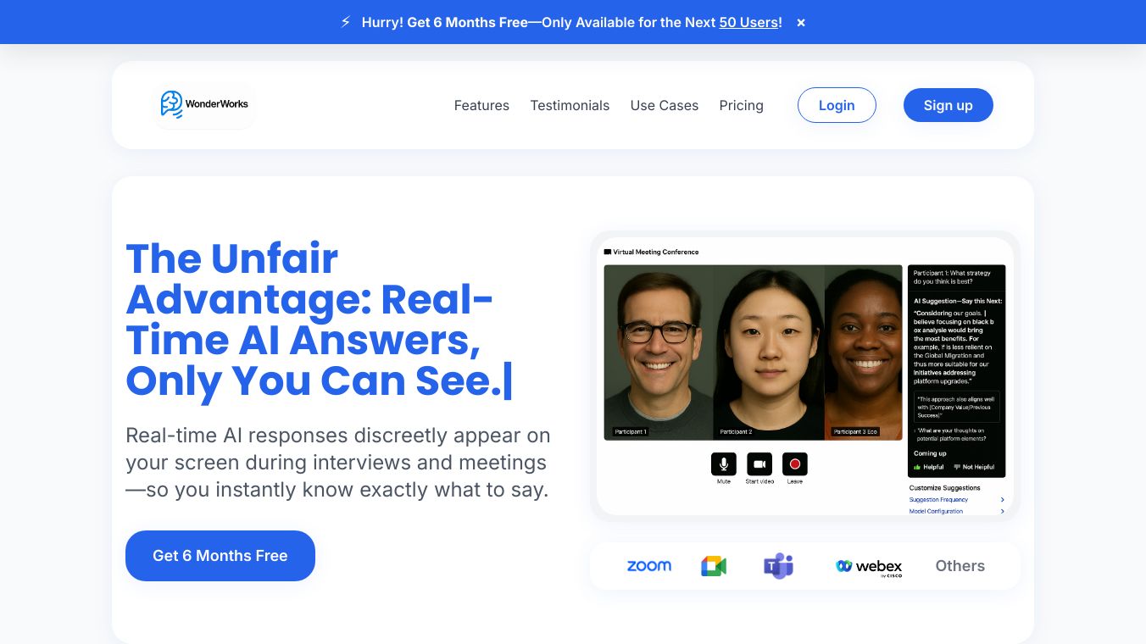Select Use Cases in the navigation
Image resolution: width=1146 pixels, height=644 pixels.
[665, 105]
